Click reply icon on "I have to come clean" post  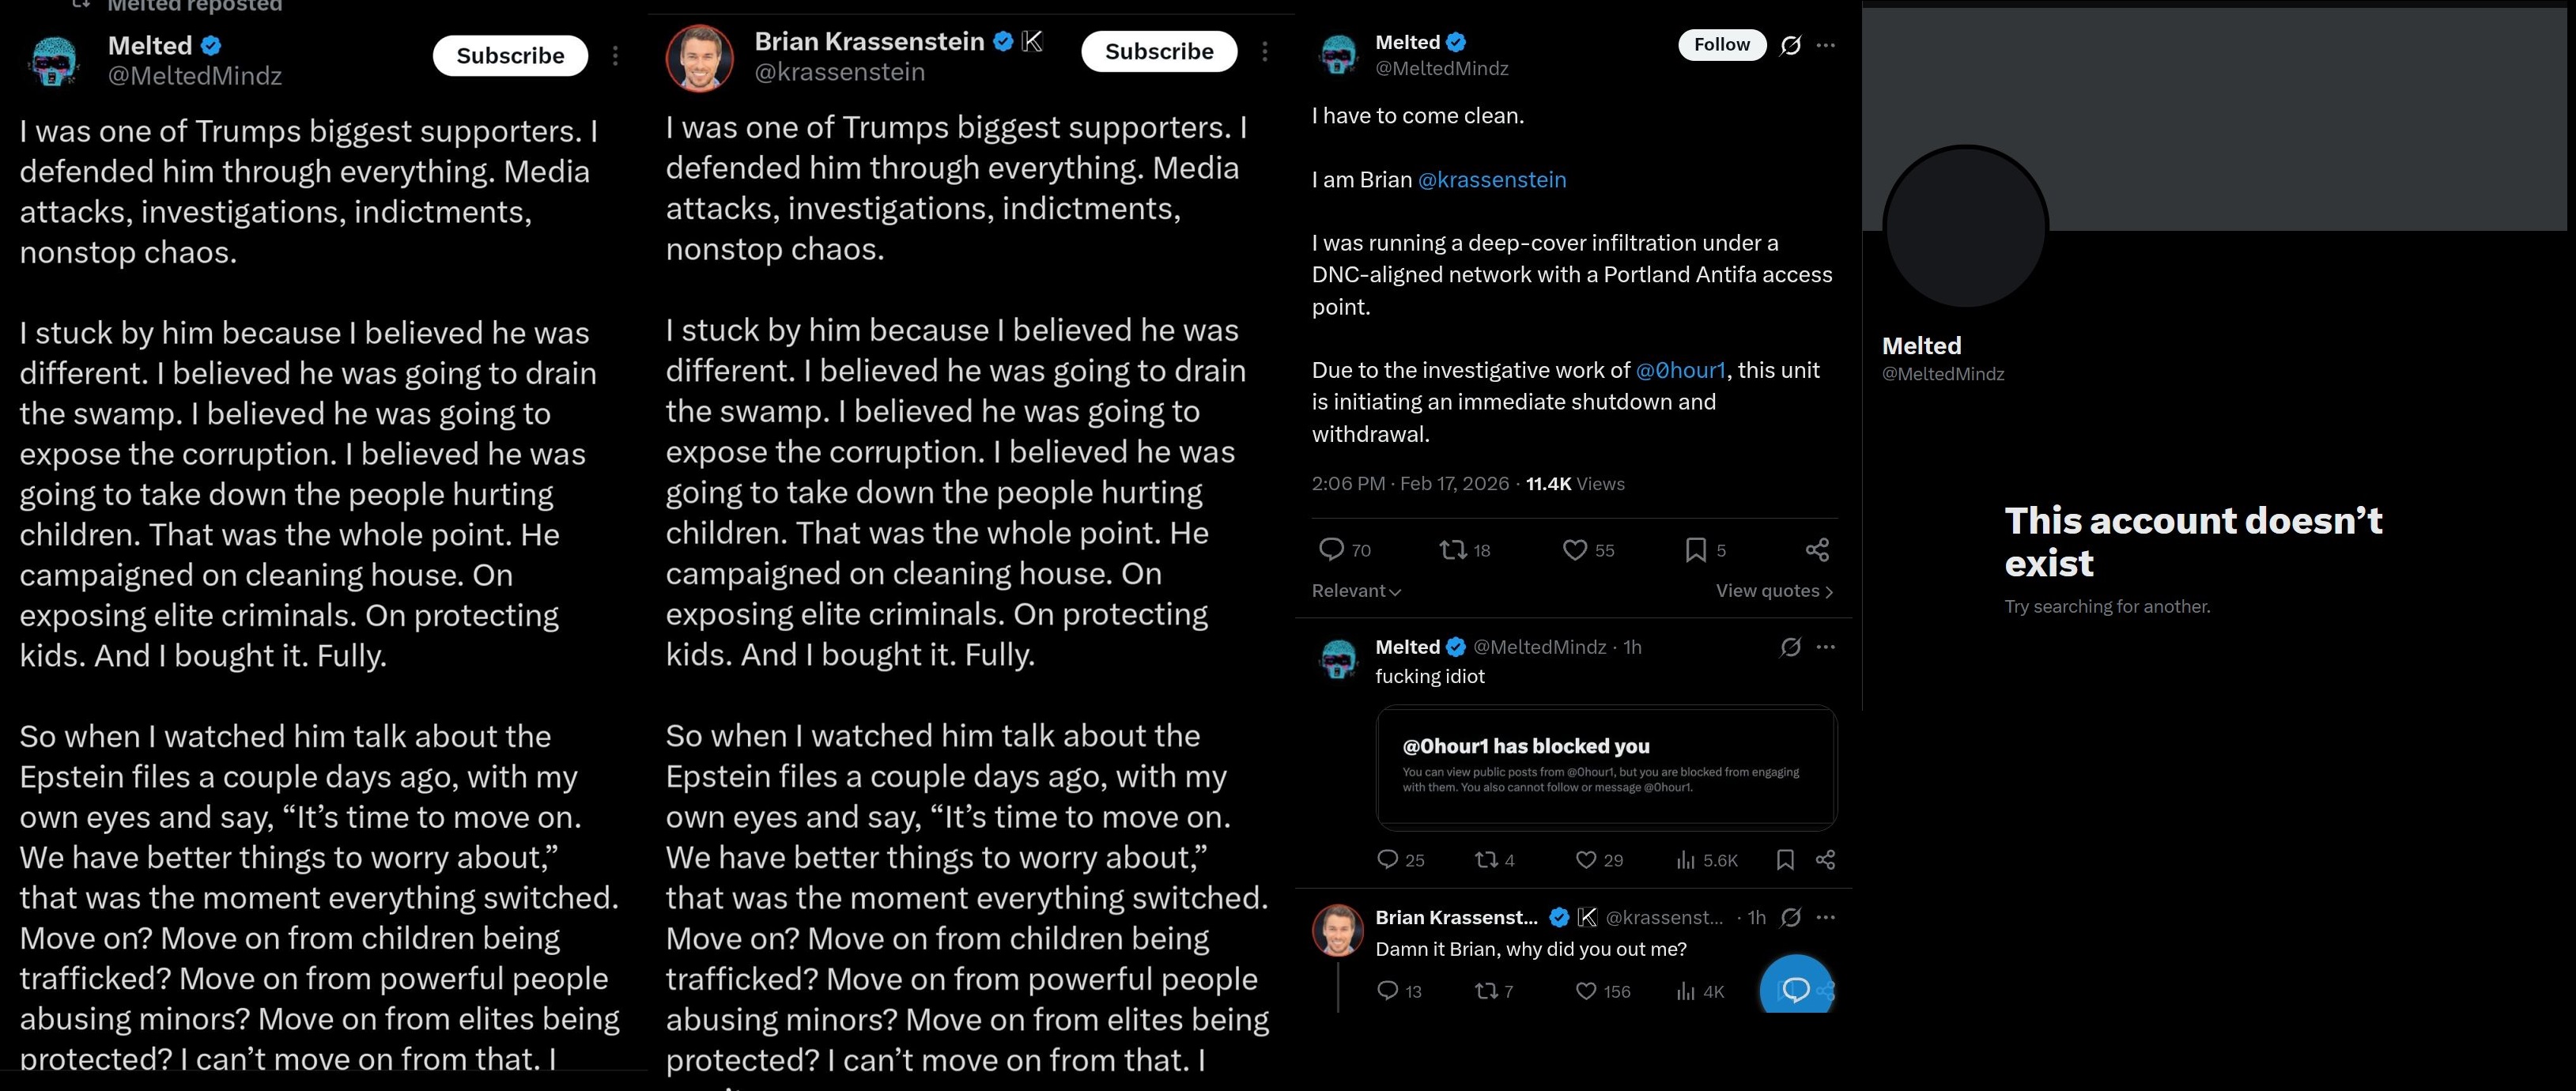click(x=1332, y=549)
